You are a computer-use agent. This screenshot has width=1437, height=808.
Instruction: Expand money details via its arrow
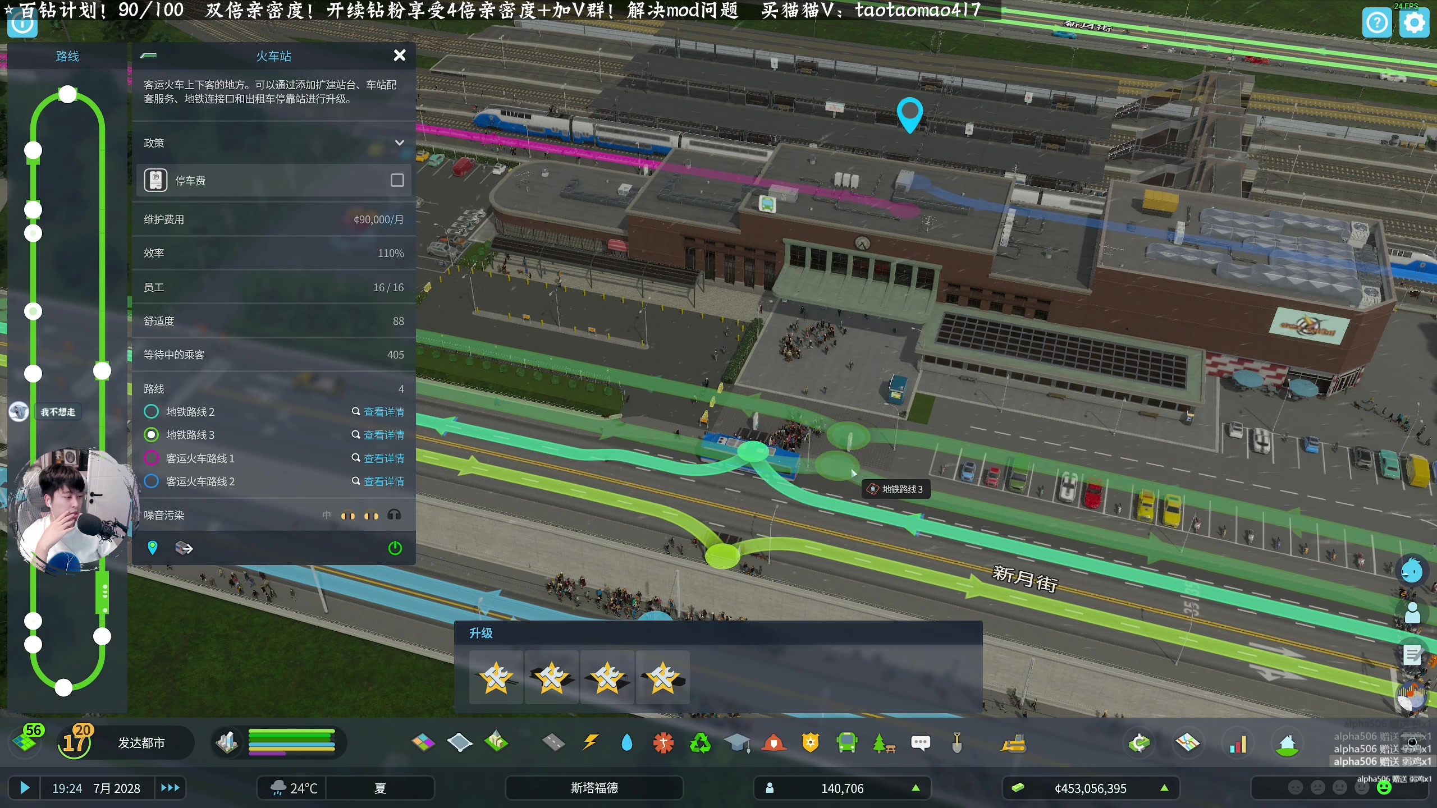[x=1165, y=788]
